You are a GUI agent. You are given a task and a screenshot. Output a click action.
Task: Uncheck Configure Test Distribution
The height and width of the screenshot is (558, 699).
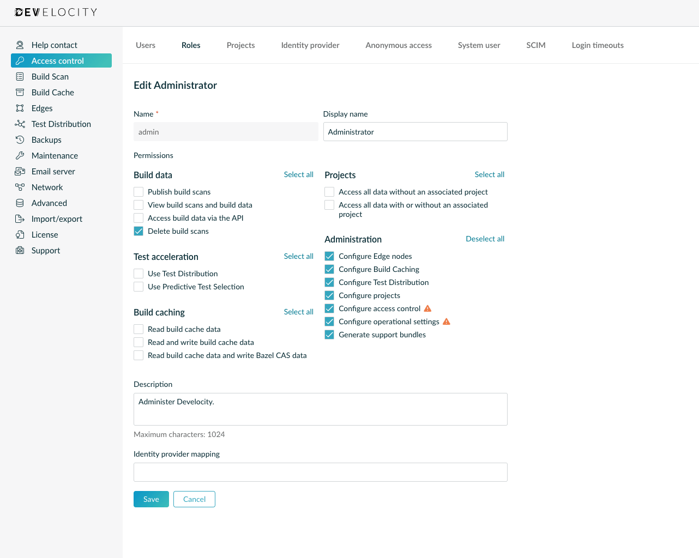pyautogui.click(x=329, y=282)
